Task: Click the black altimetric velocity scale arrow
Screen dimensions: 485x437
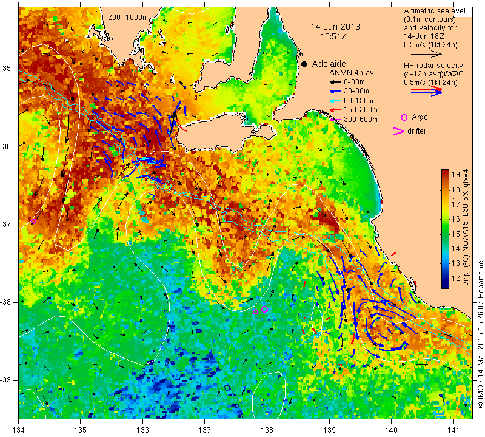Action: (427, 54)
